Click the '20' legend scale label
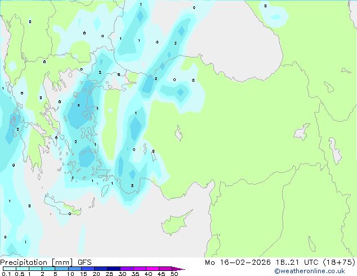The image size is (357, 276). click(x=96, y=274)
